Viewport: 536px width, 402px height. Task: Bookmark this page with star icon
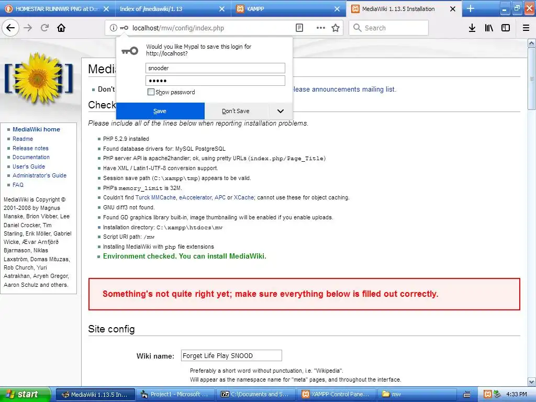336,28
